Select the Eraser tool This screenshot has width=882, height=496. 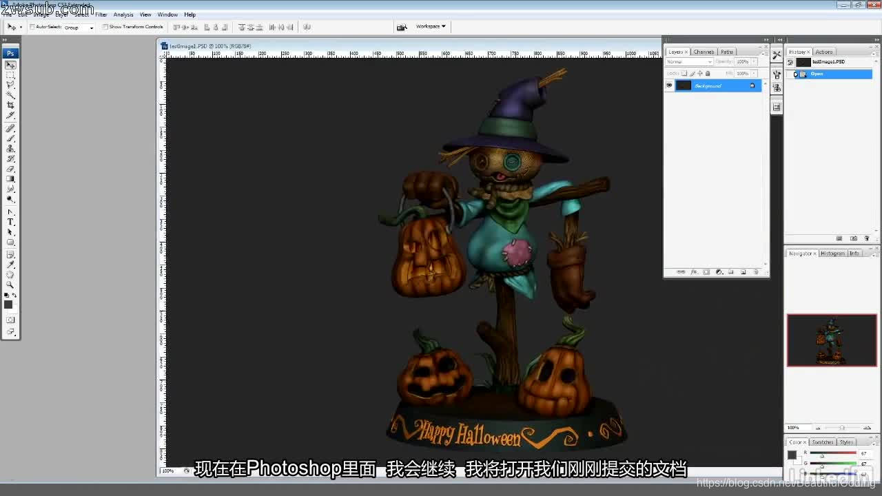tap(10, 169)
